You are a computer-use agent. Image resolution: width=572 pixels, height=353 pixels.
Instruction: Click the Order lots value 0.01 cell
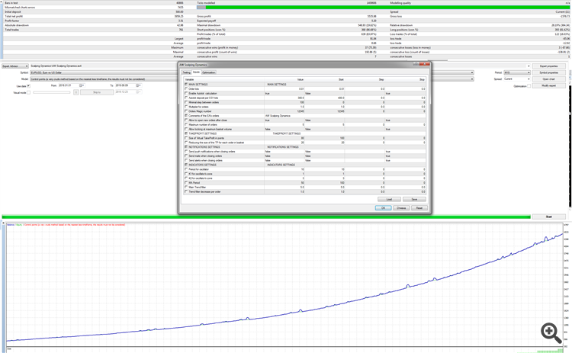point(284,89)
